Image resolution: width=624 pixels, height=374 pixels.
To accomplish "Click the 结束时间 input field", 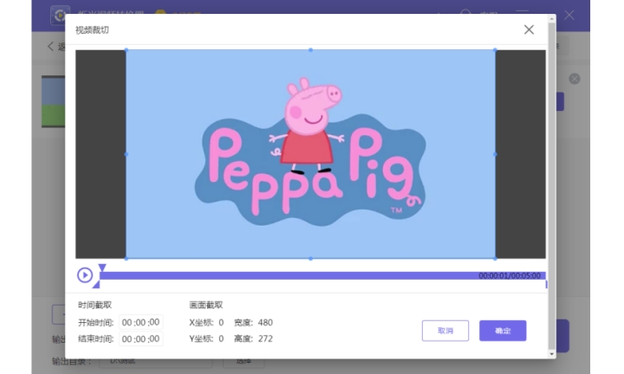I will pos(141,339).
